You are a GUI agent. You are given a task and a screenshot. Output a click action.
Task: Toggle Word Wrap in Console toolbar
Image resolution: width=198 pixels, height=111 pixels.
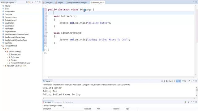coord(174,81)
